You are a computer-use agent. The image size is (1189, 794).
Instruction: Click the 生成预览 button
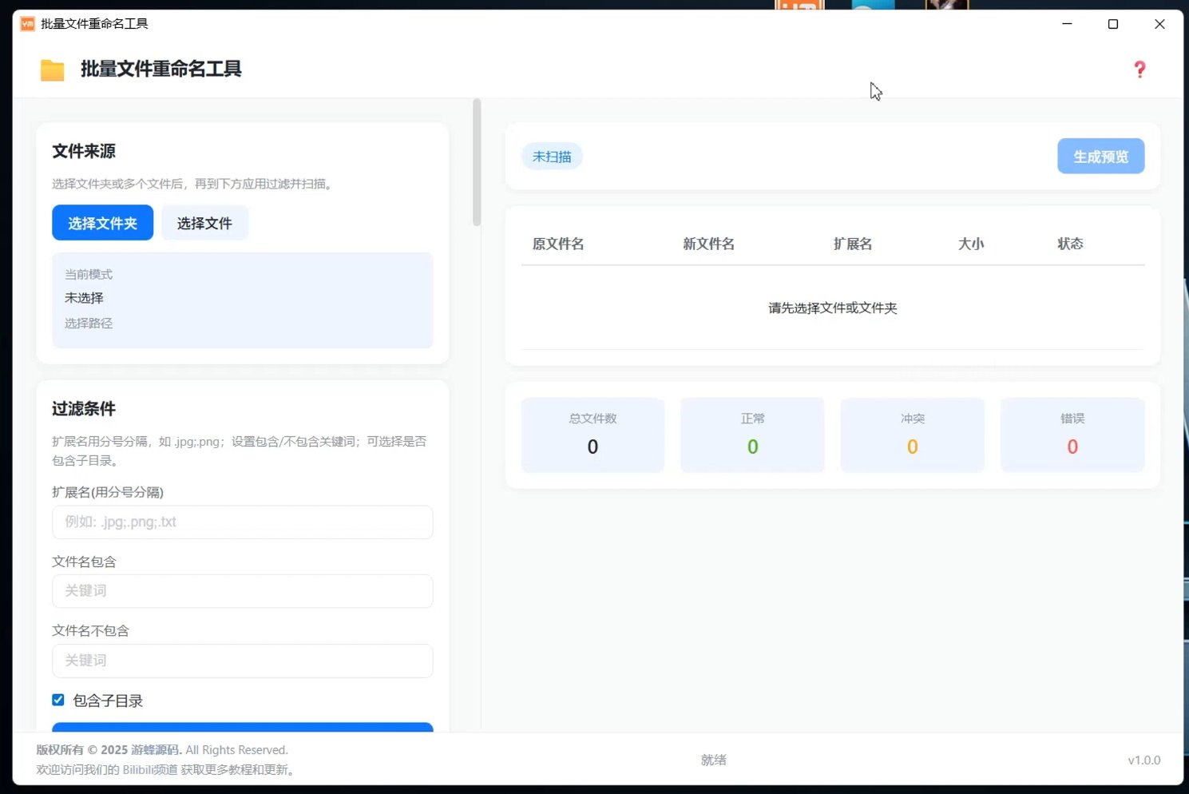1100,157
